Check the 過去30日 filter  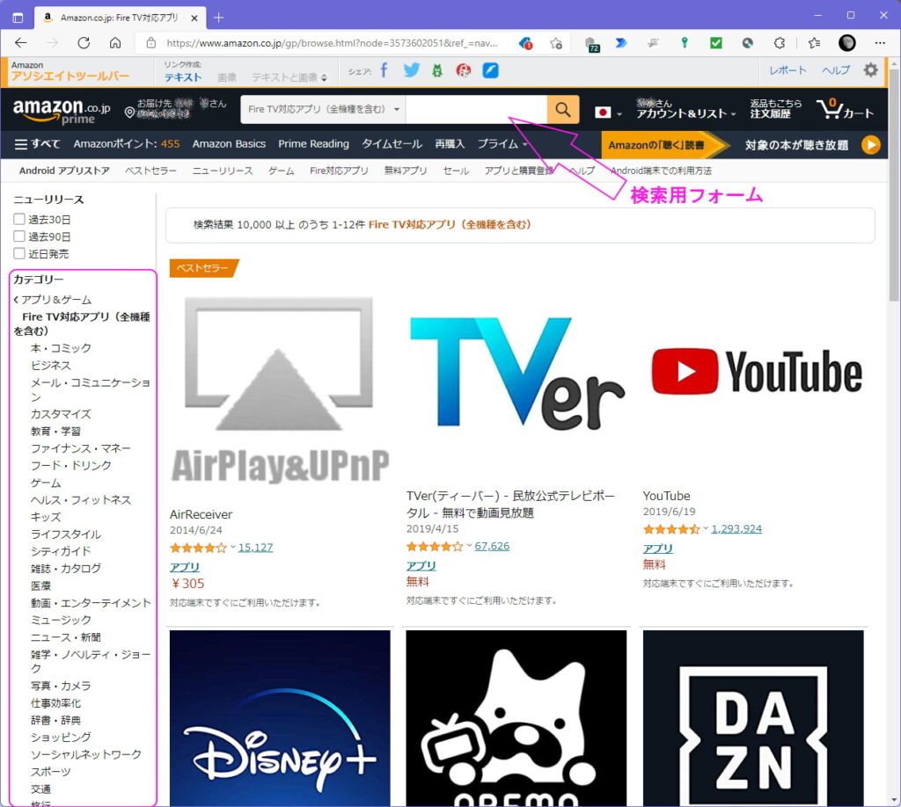(19, 219)
